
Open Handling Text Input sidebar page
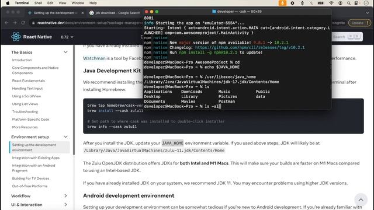click(27, 88)
